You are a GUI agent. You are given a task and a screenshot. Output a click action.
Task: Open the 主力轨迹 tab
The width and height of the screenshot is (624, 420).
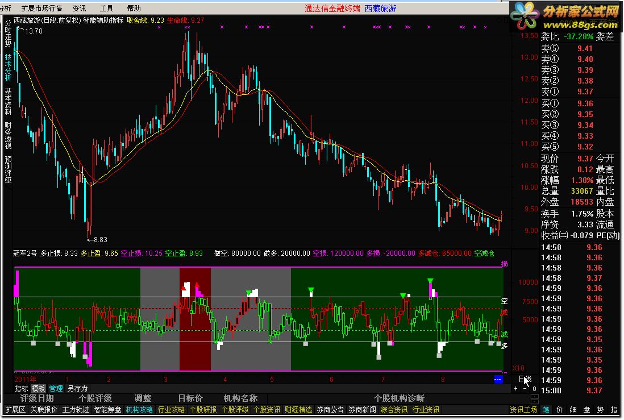pos(76,410)
